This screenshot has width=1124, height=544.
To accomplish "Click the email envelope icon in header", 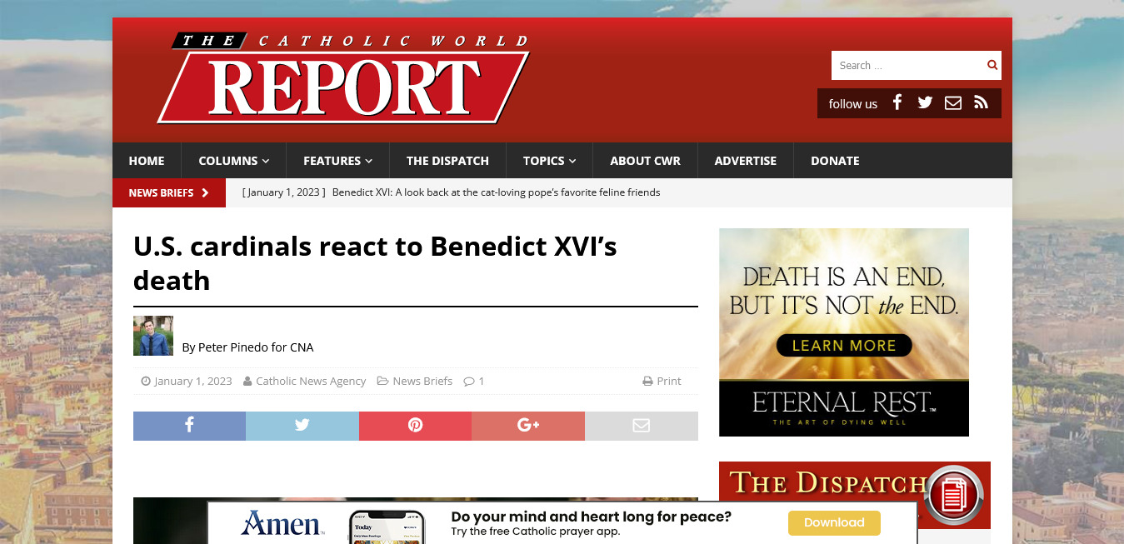I will coord(953,102).
